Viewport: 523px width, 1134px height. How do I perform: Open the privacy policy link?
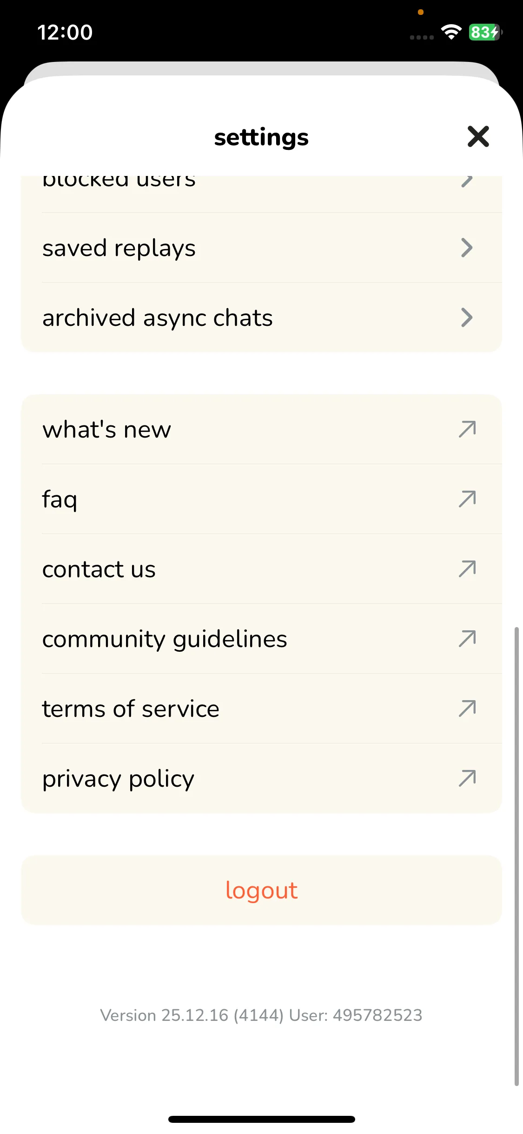pos(118,779)
